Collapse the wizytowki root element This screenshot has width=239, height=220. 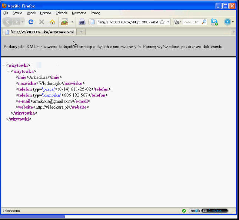click(4, 65)
